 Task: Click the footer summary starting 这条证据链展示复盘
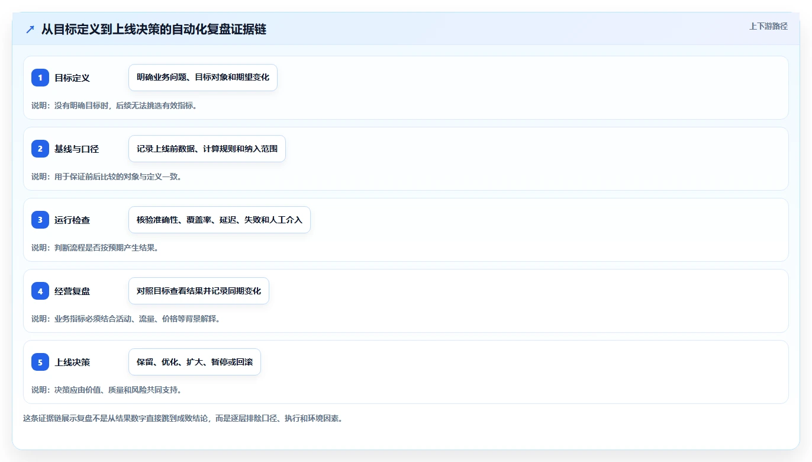tap(183, 418)
